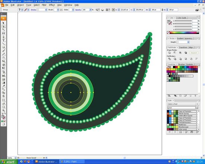Viewport: 205px width, 164px height.
Task: Select the Scale tool
Action: (x=3, y=61)
